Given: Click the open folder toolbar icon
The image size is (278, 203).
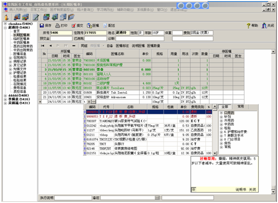Looking at the screenshot, I should [x=71, y=17].
